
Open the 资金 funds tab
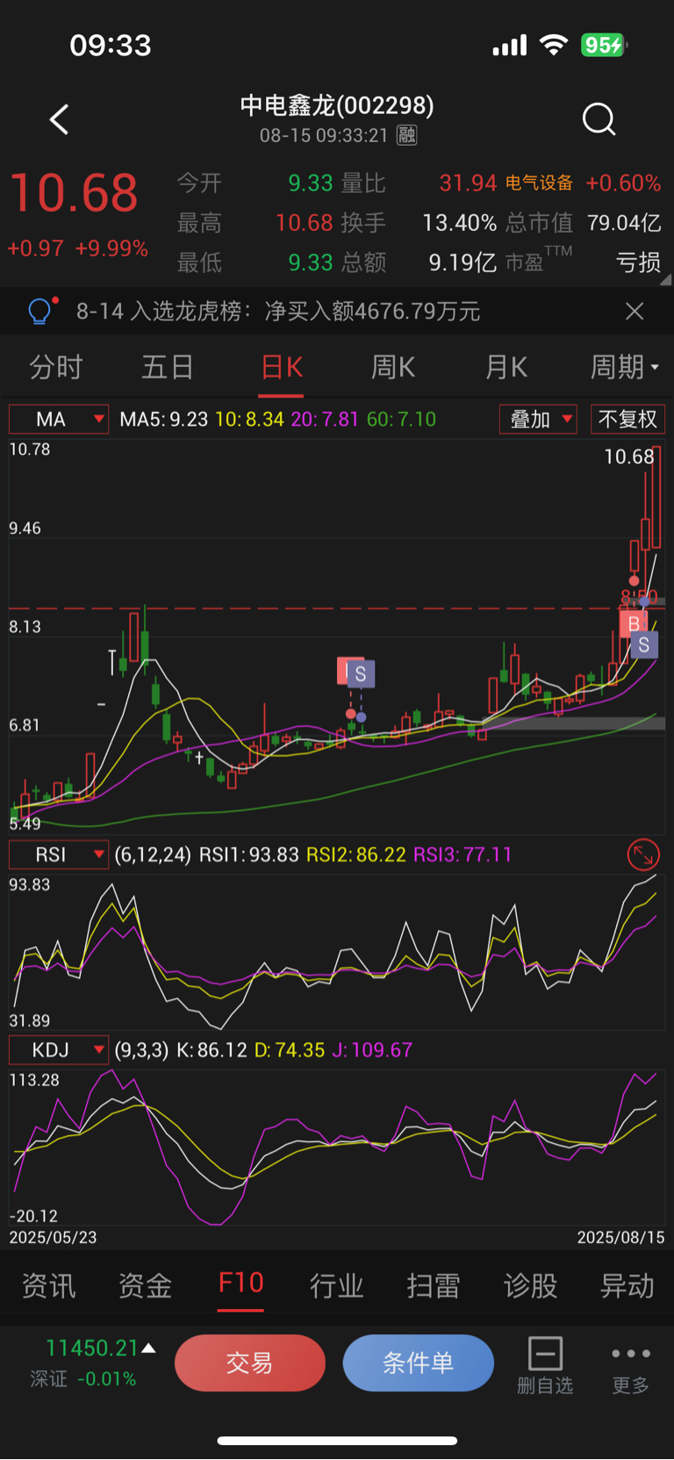point(146,1286)
